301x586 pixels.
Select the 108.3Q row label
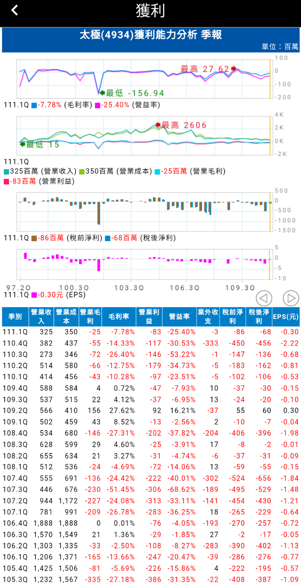click(x=15, y=445)
